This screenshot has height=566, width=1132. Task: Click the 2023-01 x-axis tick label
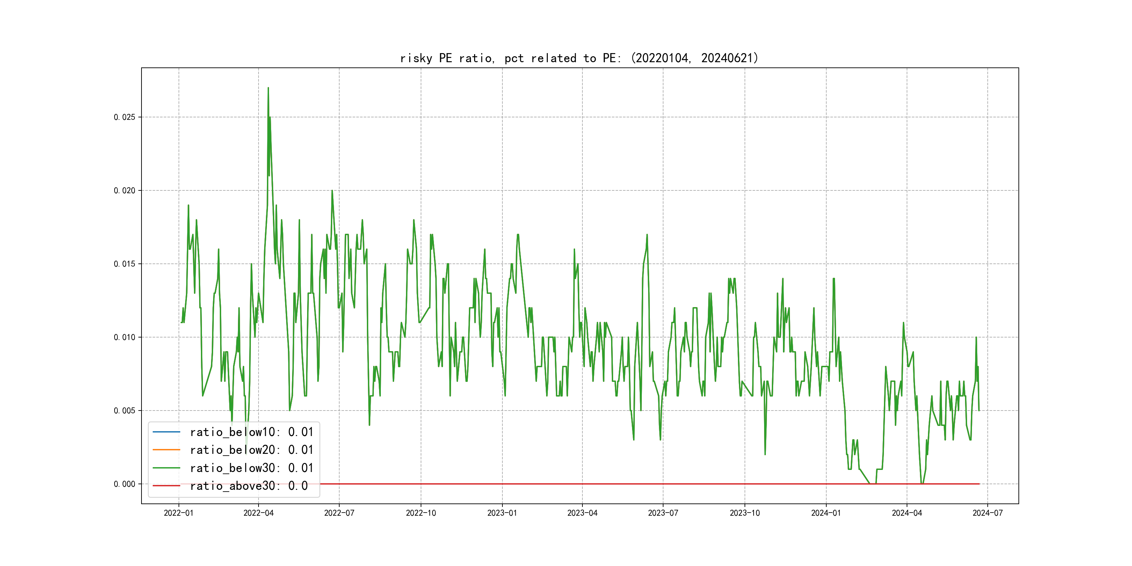click(502, 513)
